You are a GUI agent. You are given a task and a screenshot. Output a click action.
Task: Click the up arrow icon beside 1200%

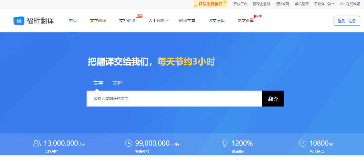click(225, 143)
